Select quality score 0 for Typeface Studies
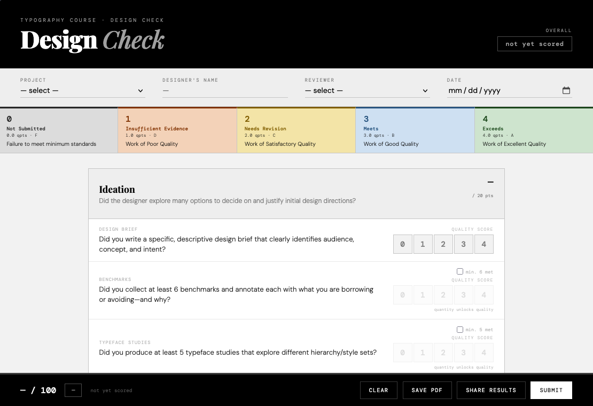This screenshot has height=406, width=593. point(402,353)
